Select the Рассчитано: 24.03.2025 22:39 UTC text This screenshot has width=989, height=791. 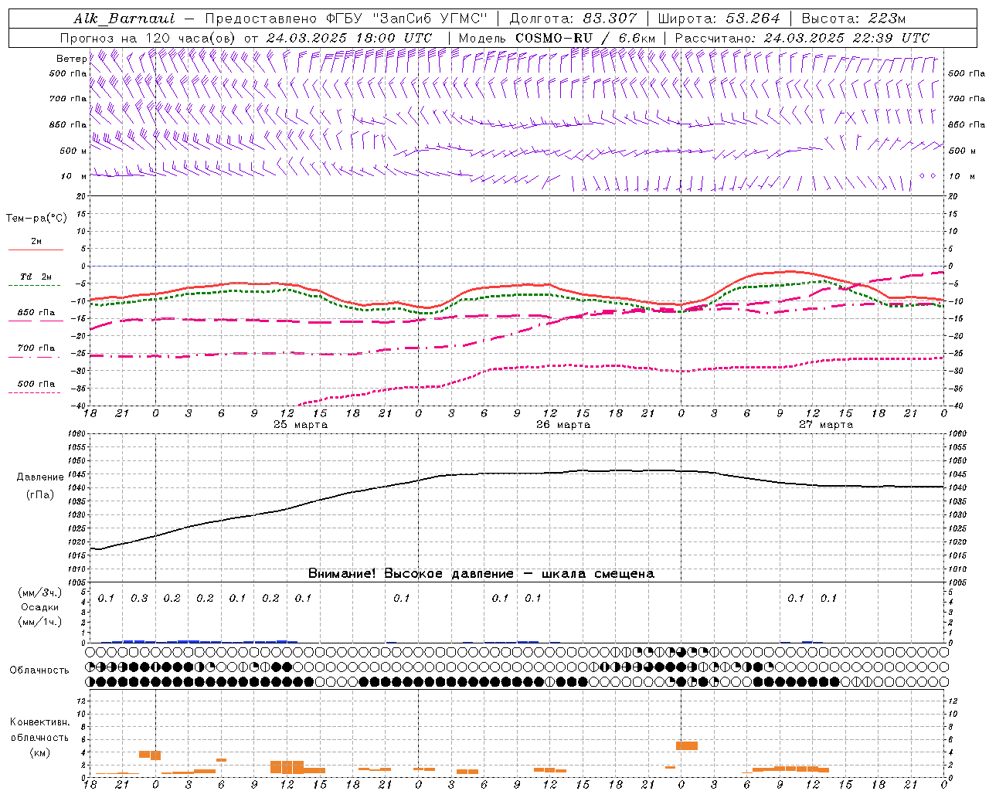click(x=802, y=38)
